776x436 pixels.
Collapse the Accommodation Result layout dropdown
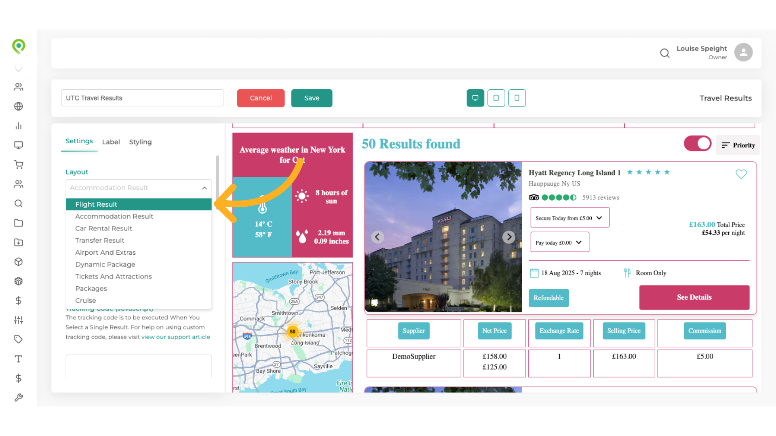click(x=204, y=188)
